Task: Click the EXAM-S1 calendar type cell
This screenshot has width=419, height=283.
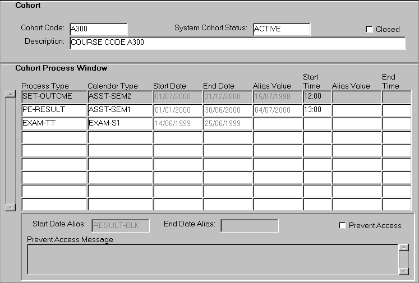Action: click(119, 123)
